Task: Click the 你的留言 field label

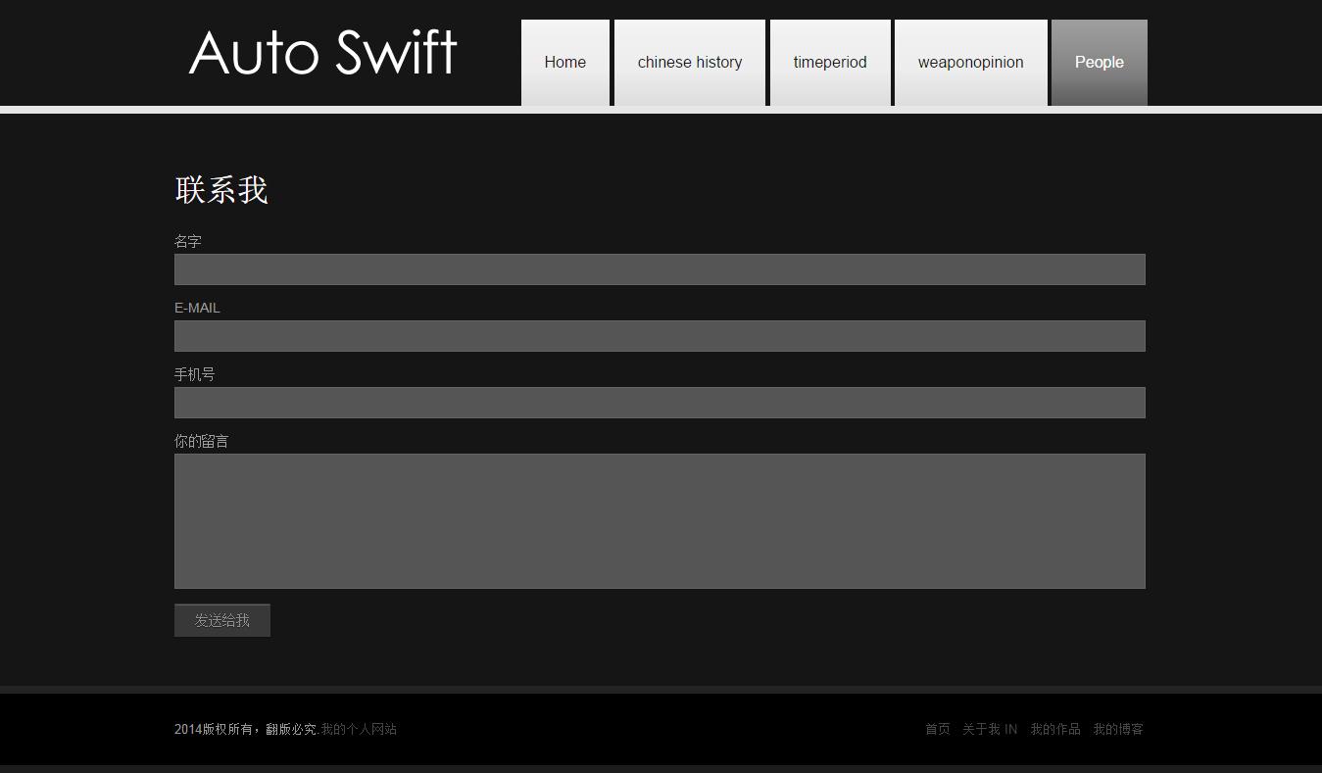Action: (x=201, y=441)
